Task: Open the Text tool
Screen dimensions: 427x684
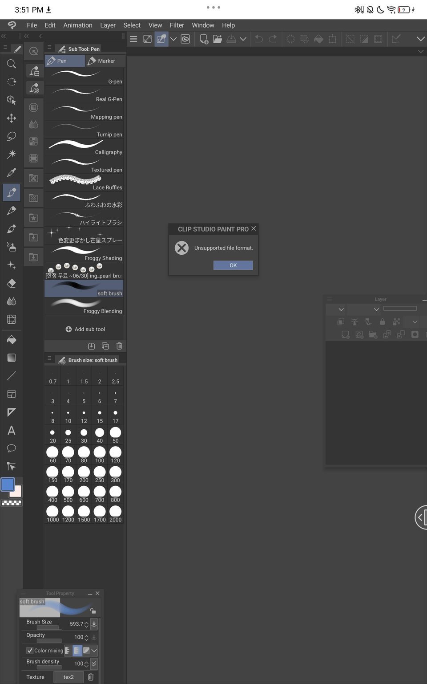Action: [12, 430]
